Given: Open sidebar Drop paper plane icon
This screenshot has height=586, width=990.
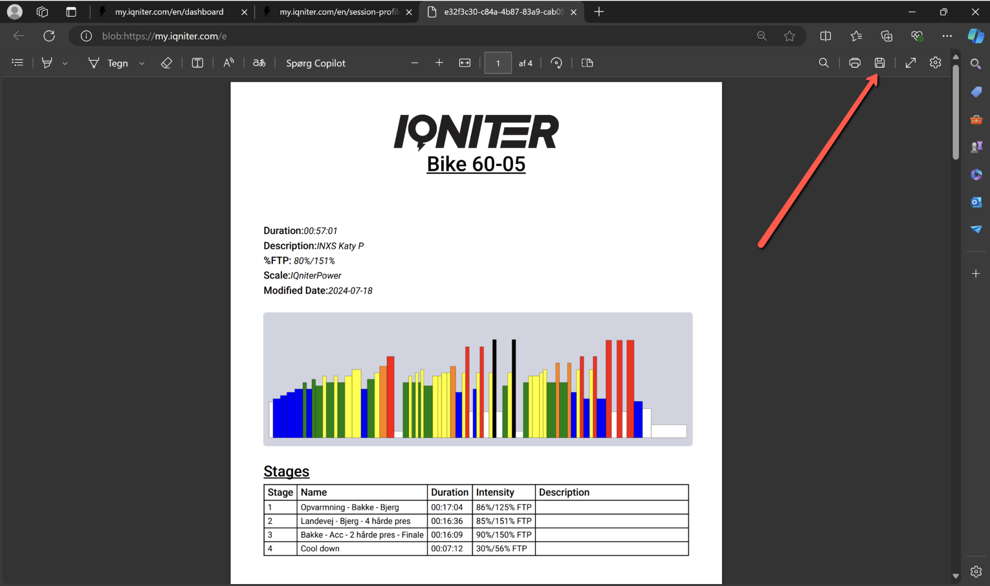Looking at the screenshot, I should pyautogui.click(x=976, y=229).
